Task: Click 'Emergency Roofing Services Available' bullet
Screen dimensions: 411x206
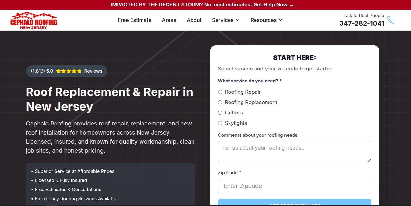Action: (x=76, y=199)
